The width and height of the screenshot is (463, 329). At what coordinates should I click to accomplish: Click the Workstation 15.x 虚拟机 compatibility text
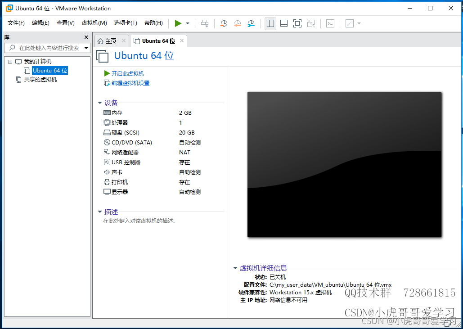tap(301, 293)
